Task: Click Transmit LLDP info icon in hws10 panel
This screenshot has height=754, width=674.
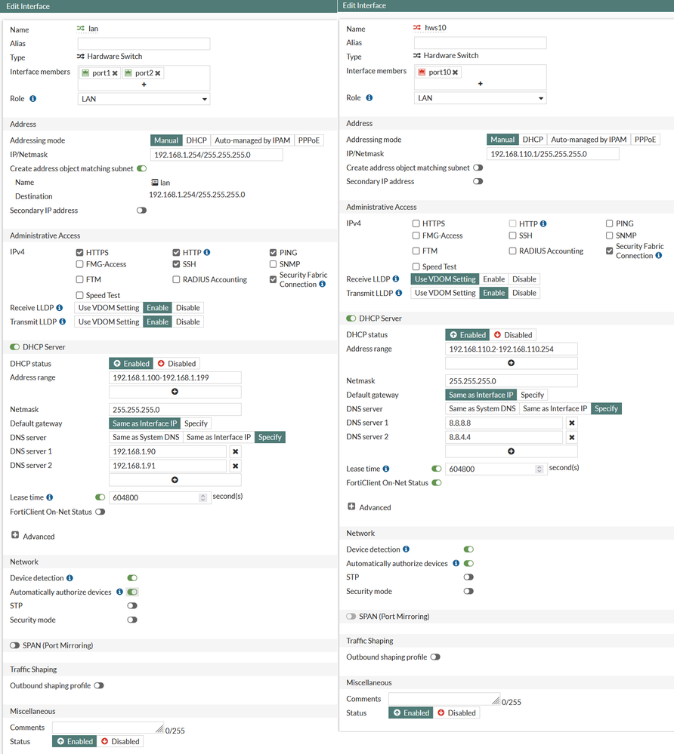Action: tap(399, 293)
